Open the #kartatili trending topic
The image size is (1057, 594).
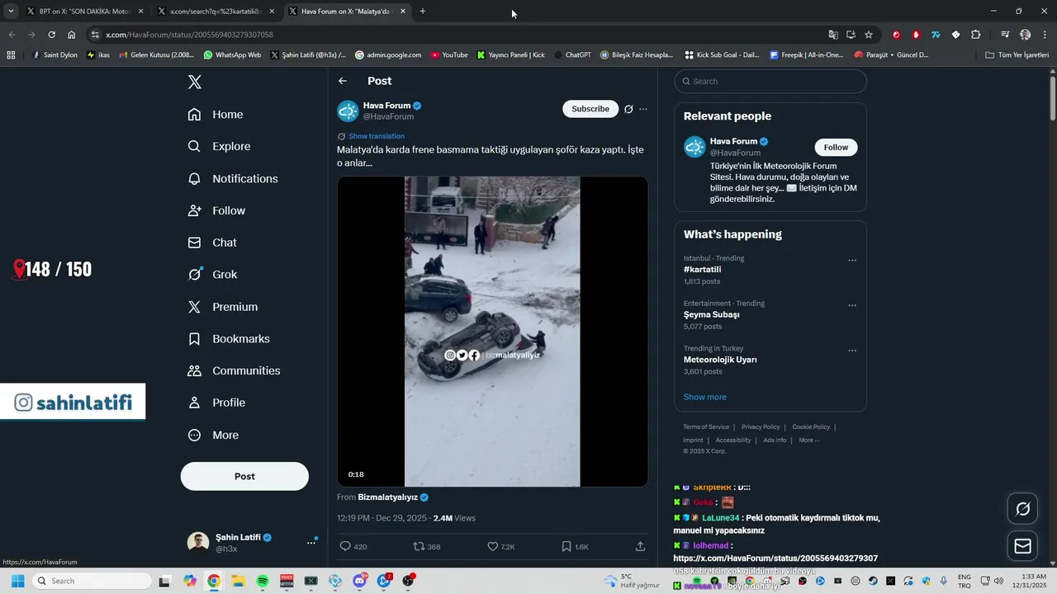tap(703, 270)
